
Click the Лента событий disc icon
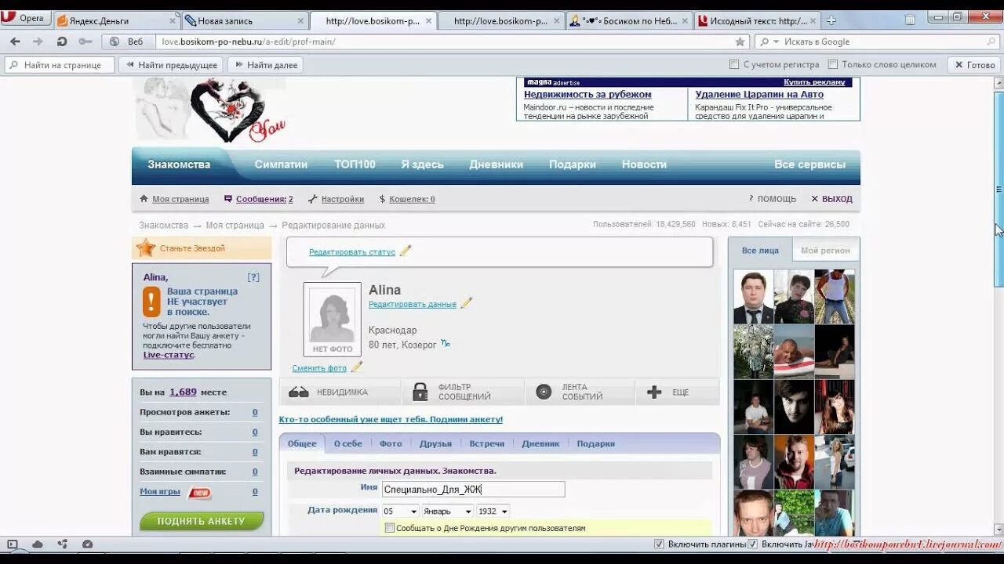(x=544, y=392)
